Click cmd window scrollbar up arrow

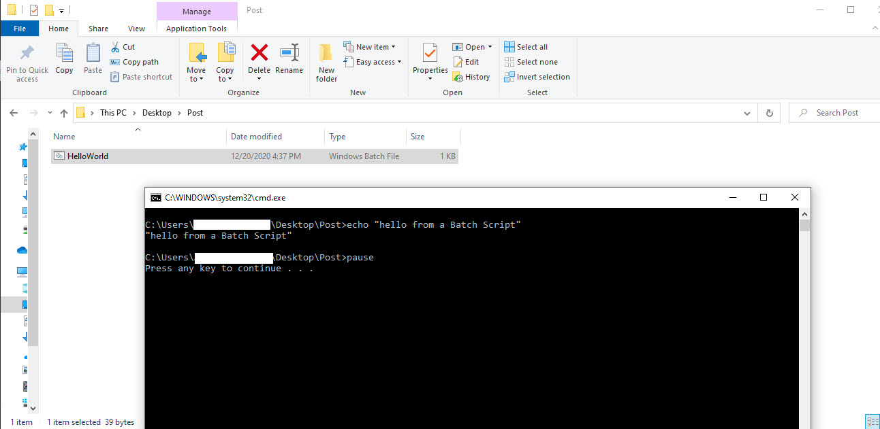pyautogui.click(x=804, y=213)
